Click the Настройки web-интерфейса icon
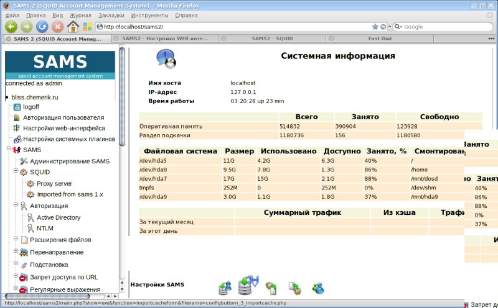Image resolution: width=498 pixels, height=308 pixels. (17, 128)
